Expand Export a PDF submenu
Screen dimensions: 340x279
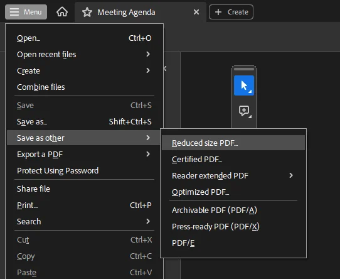coord(84,155)
